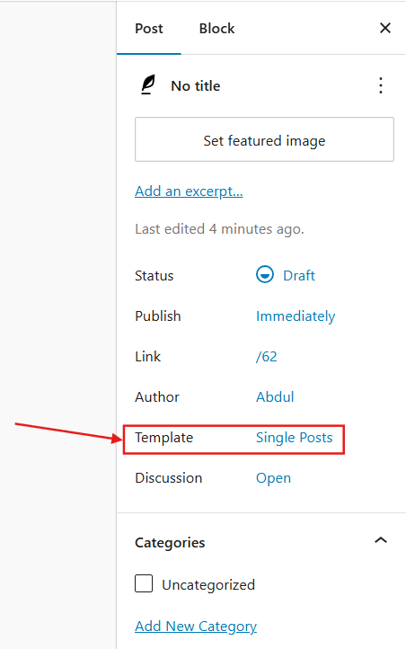This screenshot has height=649, width=406.
Task: Change publish date from Immediately
Action: (296, 316)
